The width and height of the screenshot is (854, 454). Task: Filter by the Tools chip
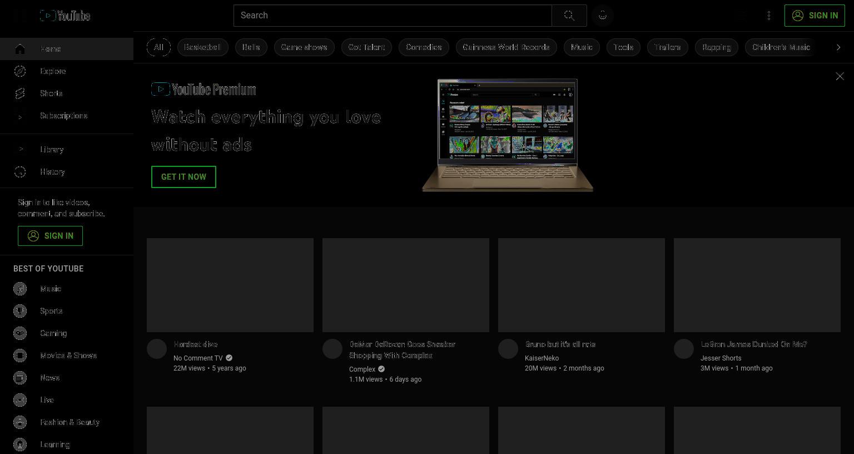coord(623,47)
